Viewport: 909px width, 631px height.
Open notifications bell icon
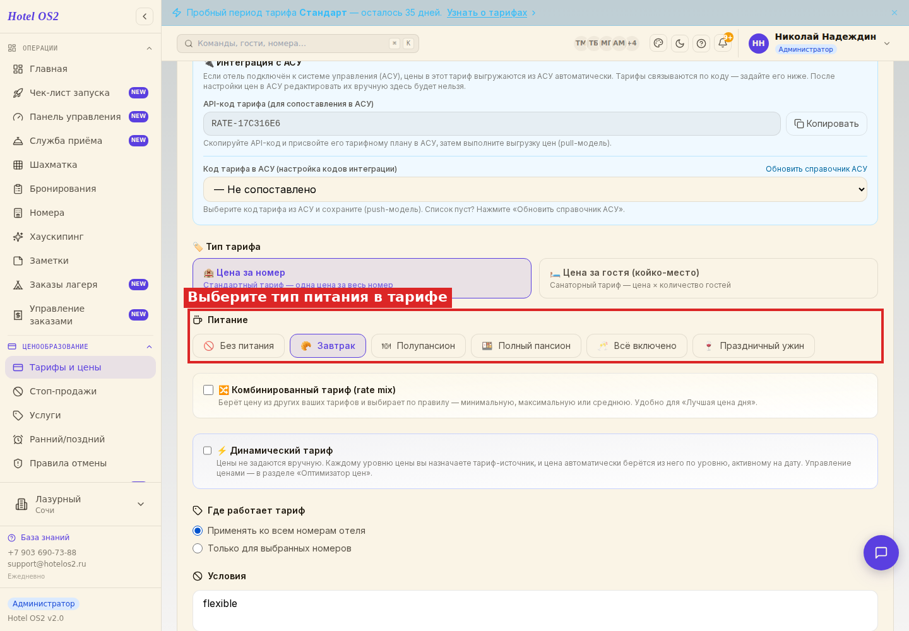click(x=723, y=43)
